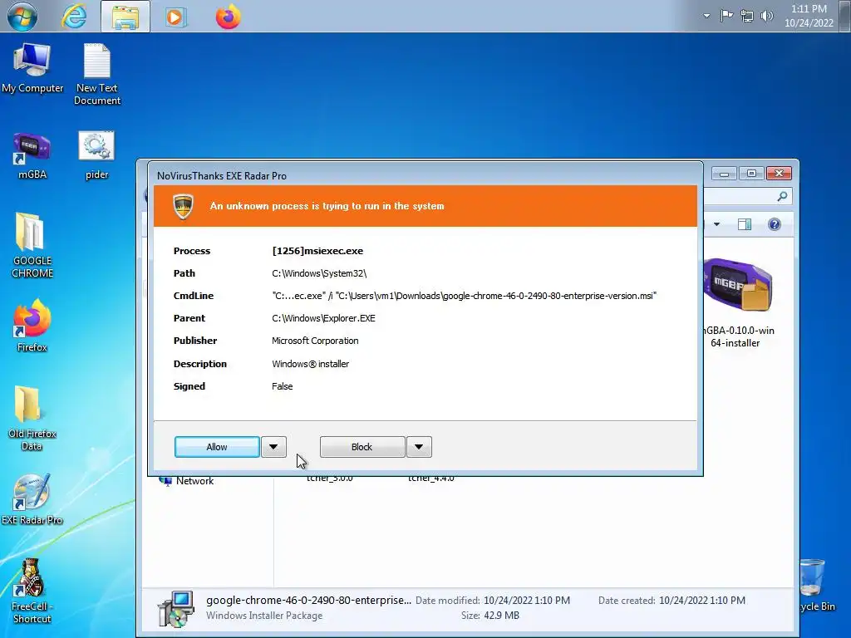This screenshot has height=638, width=851.
Task: Select mGBA-0.10.0-win64-installer file in Explorer
Action: pyautogui.click(x=738, y=304)
